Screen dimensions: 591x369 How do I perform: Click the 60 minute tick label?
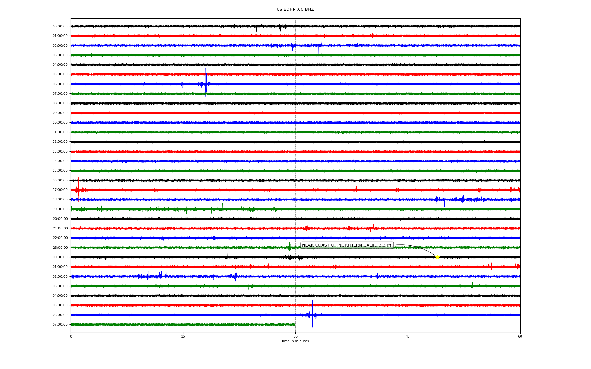point(520,336)
